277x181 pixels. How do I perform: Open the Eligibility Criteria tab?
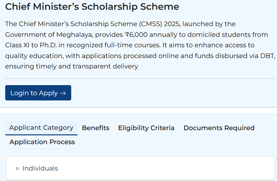[146, 128]
